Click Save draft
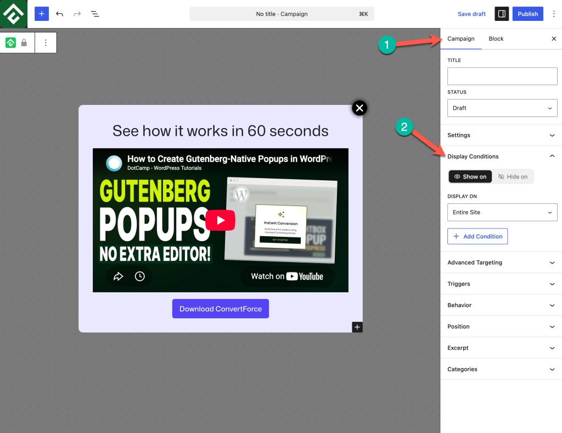The image size is (562, 433). [x=471, y=14]
